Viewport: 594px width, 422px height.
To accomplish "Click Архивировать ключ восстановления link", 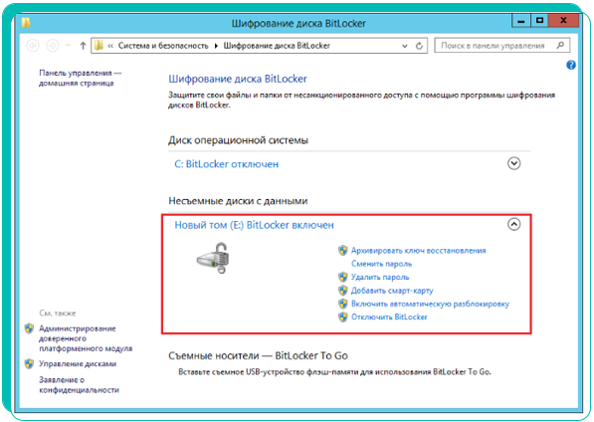I will [418, 251].
